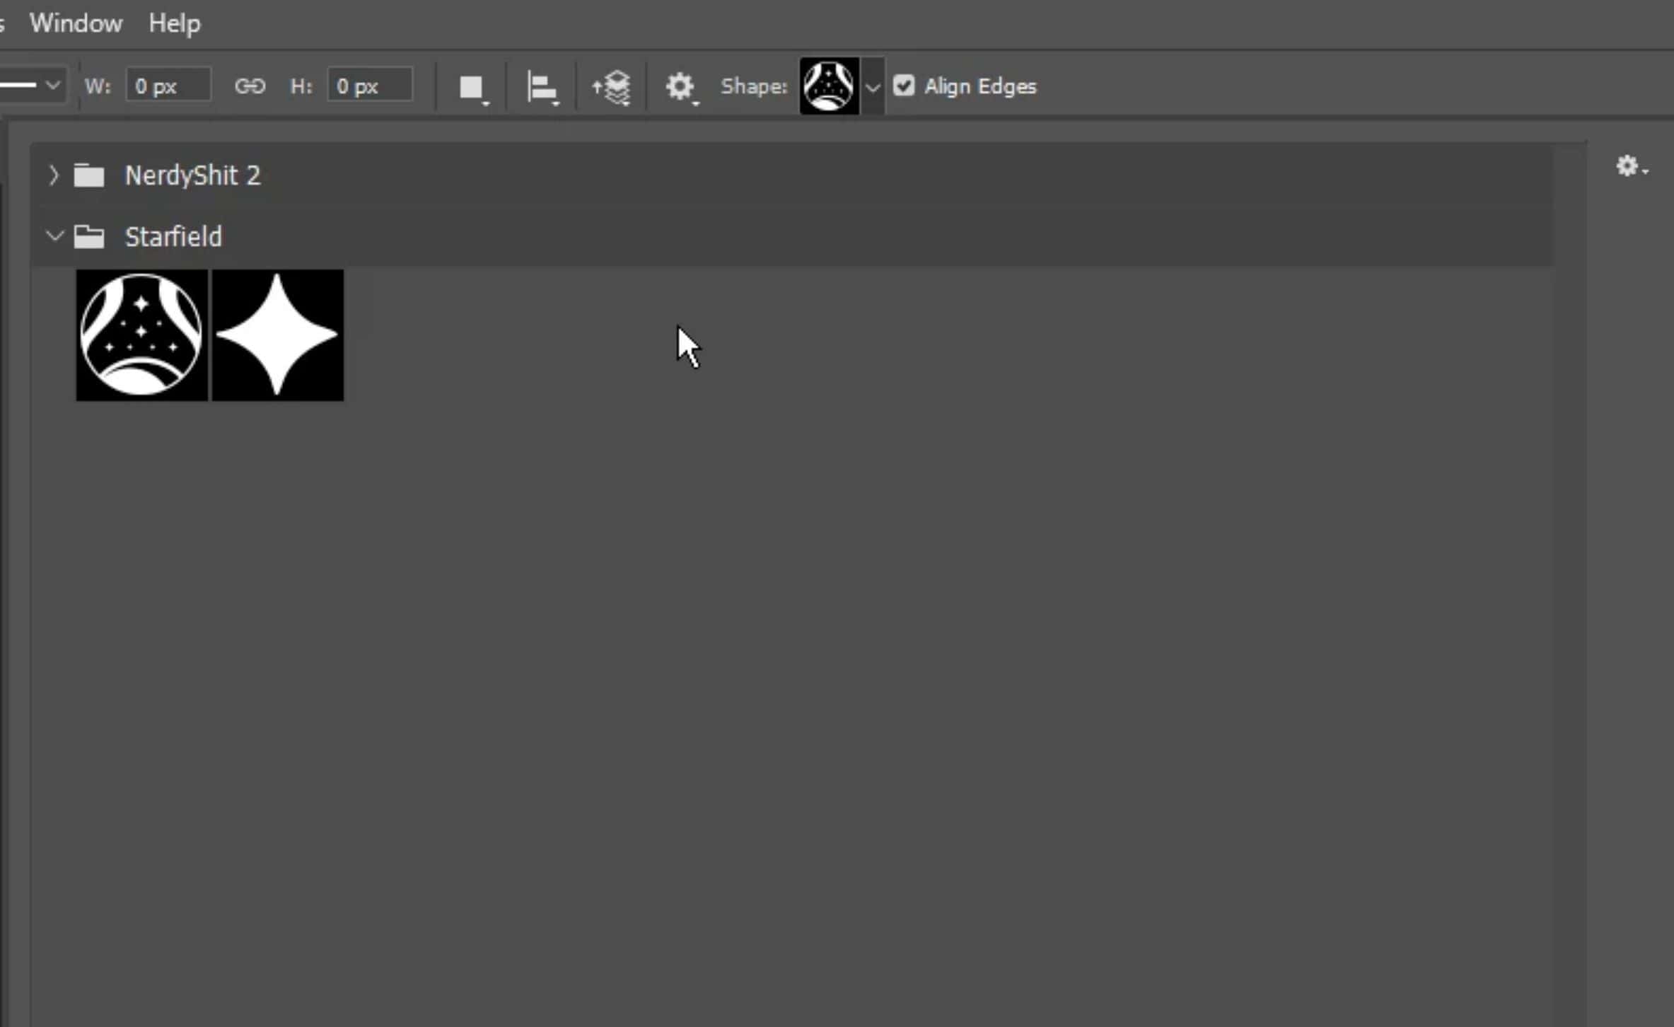The height and width of the screenshot is (1027, 1674).
Task: Click the path operations square icon
Action: point(471,88)
